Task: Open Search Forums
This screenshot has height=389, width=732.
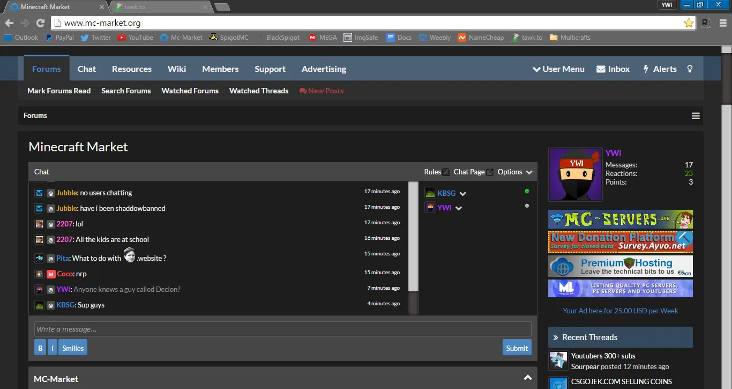Action: tap(126, 91)
